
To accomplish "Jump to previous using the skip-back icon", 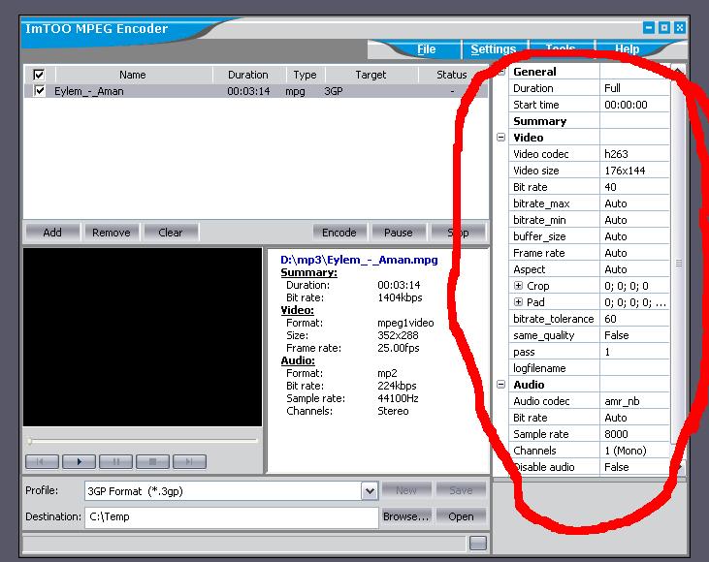I will (x=42, y=461).
